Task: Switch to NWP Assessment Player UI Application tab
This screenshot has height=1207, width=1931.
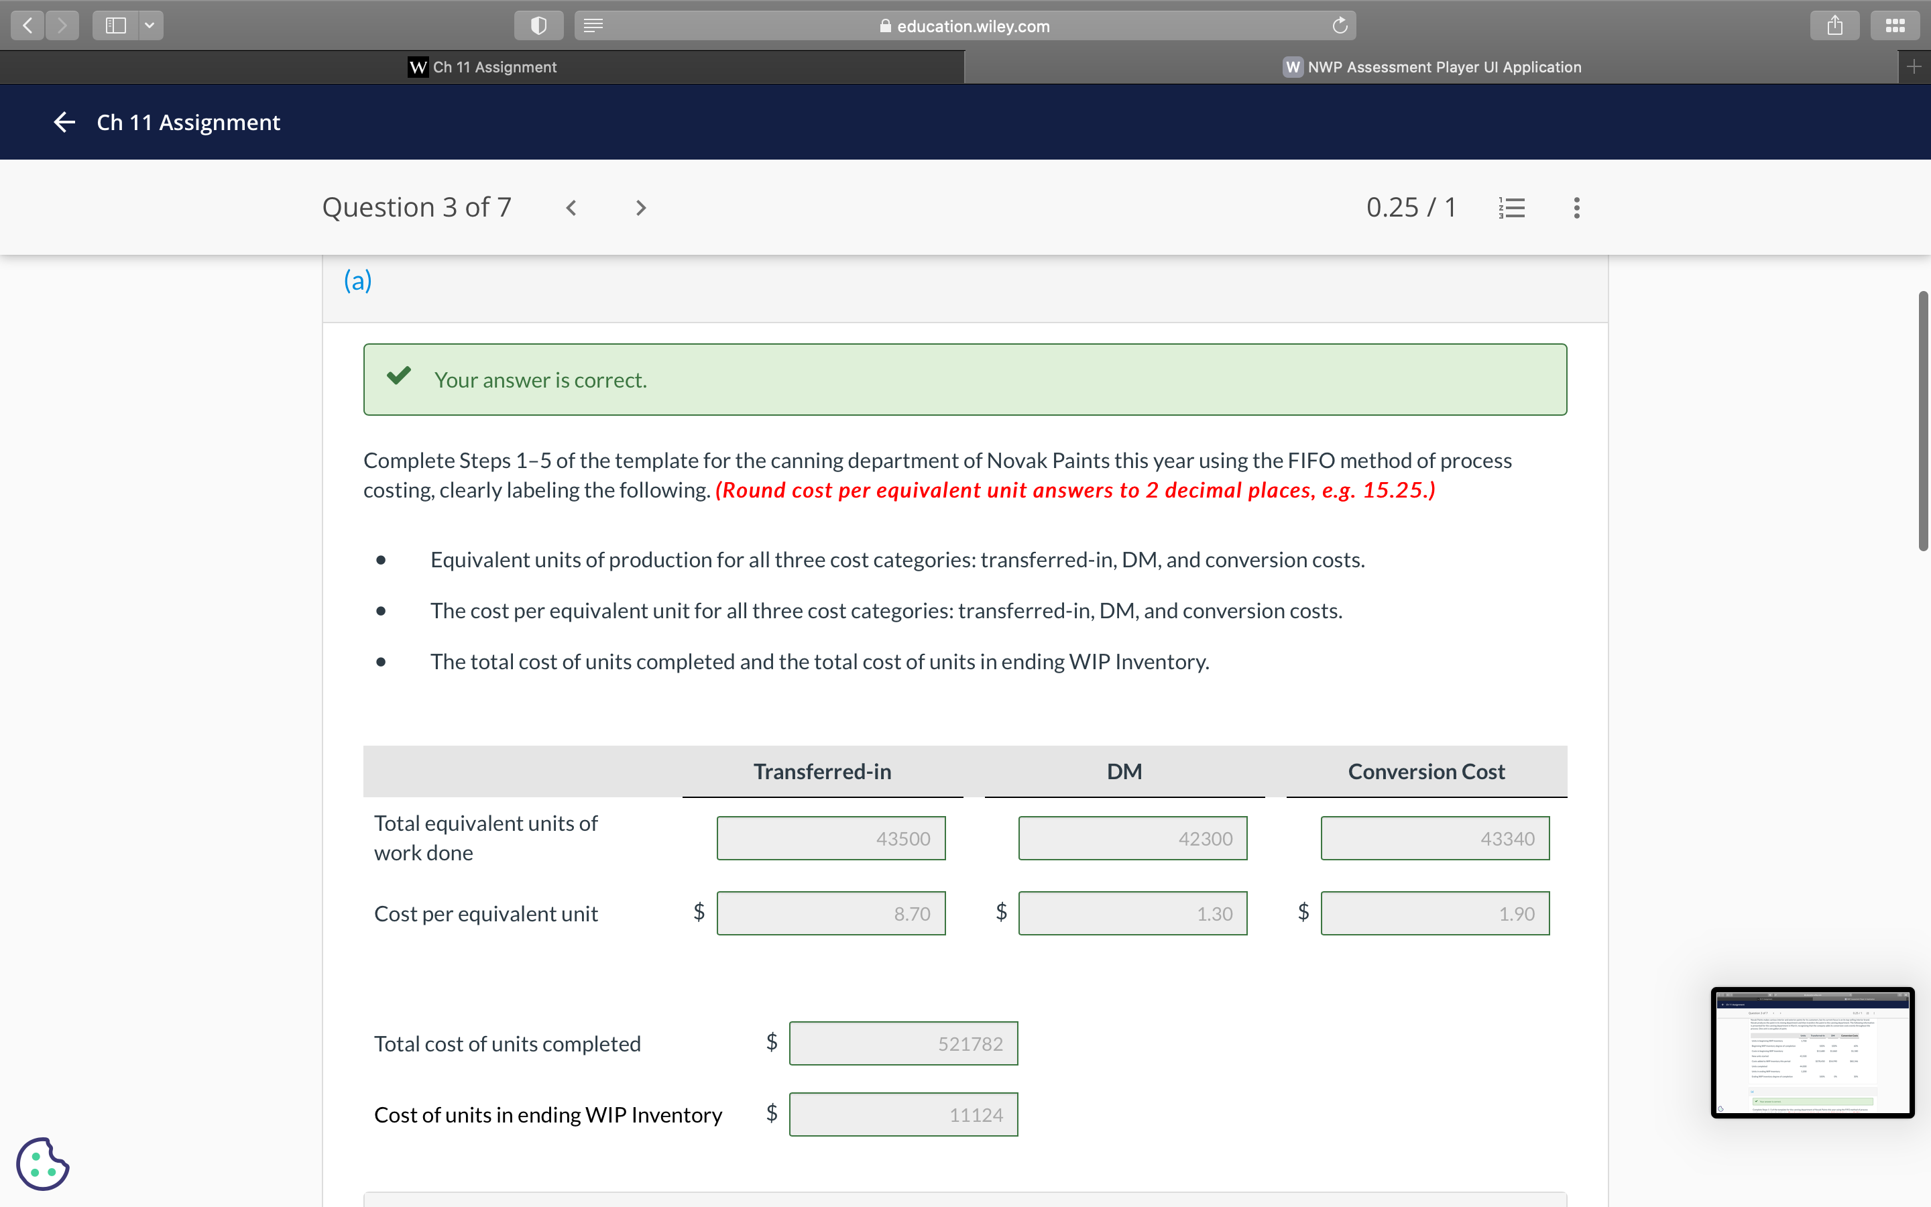Action: 1432,67
